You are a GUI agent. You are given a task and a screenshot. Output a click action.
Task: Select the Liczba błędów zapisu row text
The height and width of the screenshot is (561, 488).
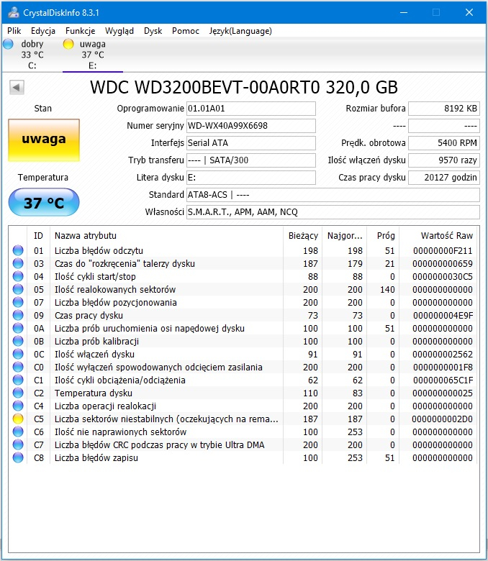96,457
